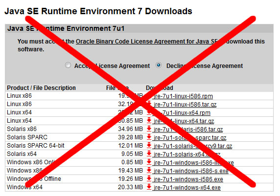Image resolution: width=280 pixels, height=196 pixels.
Task: Click red download arrow for solaris-x64 file
Action: coord(149,153)
